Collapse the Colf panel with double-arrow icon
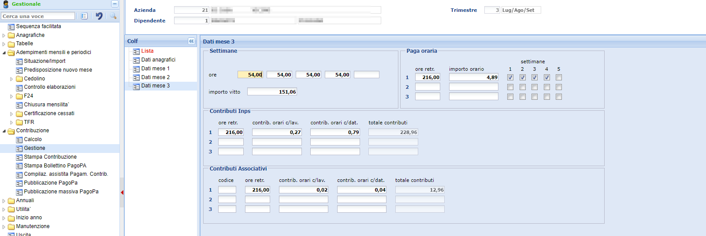 pyautogui.click(x=191, y=41)
